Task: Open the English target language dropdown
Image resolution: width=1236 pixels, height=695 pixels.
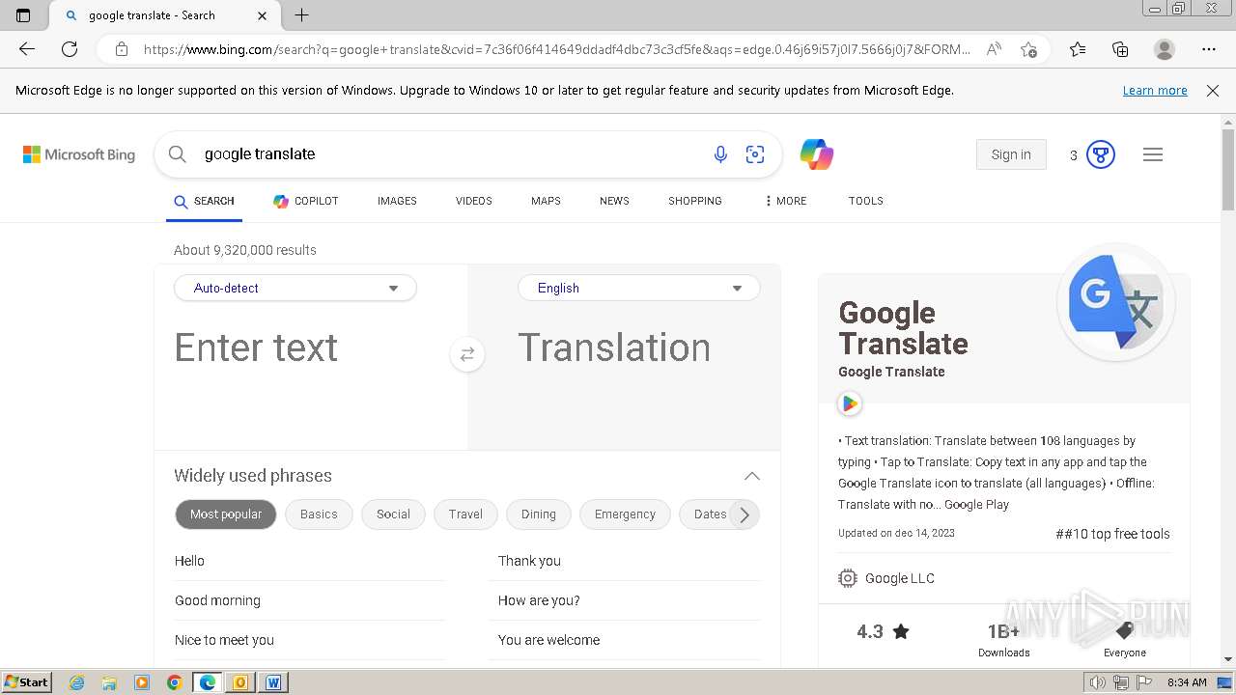Action: [x=639, y=288]
